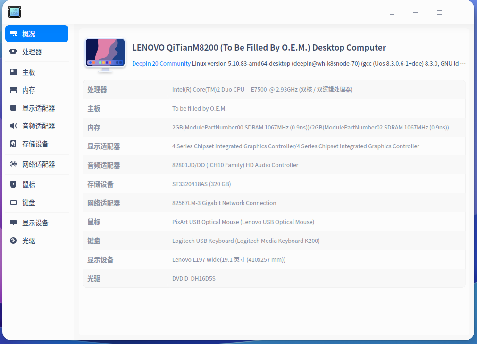Click the DVD D DH16D5S value
This screenshot has width=477, height=344.
click(x=194, y=278)
